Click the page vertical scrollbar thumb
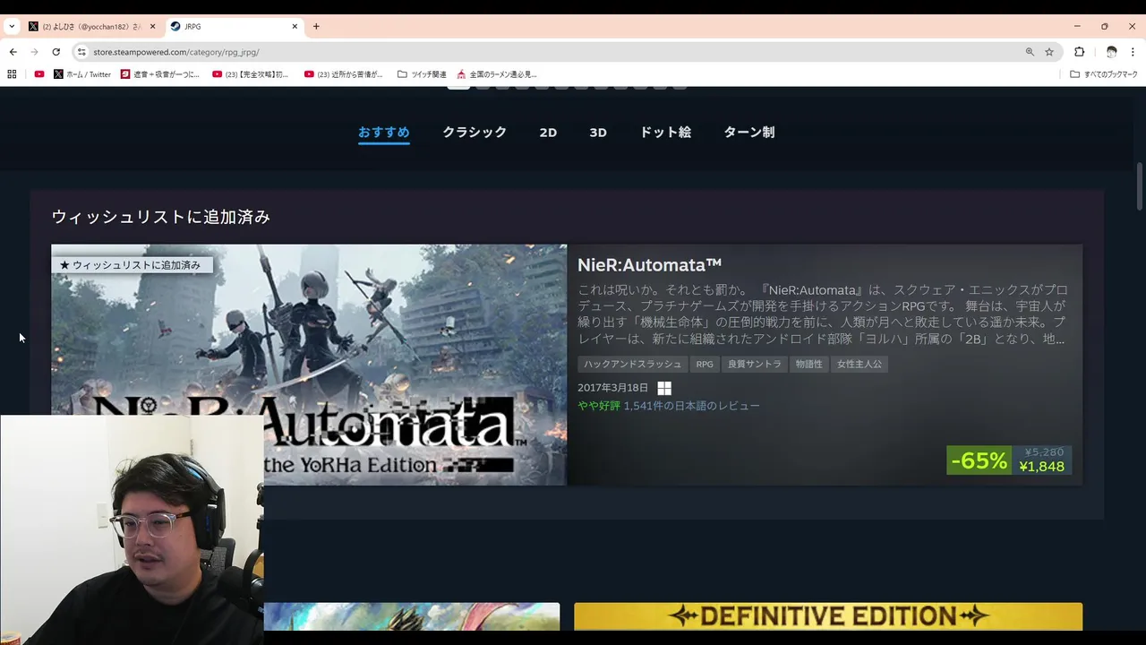Image resolution: width=1146 pixels, height=645 pixels. [1140, 186]
